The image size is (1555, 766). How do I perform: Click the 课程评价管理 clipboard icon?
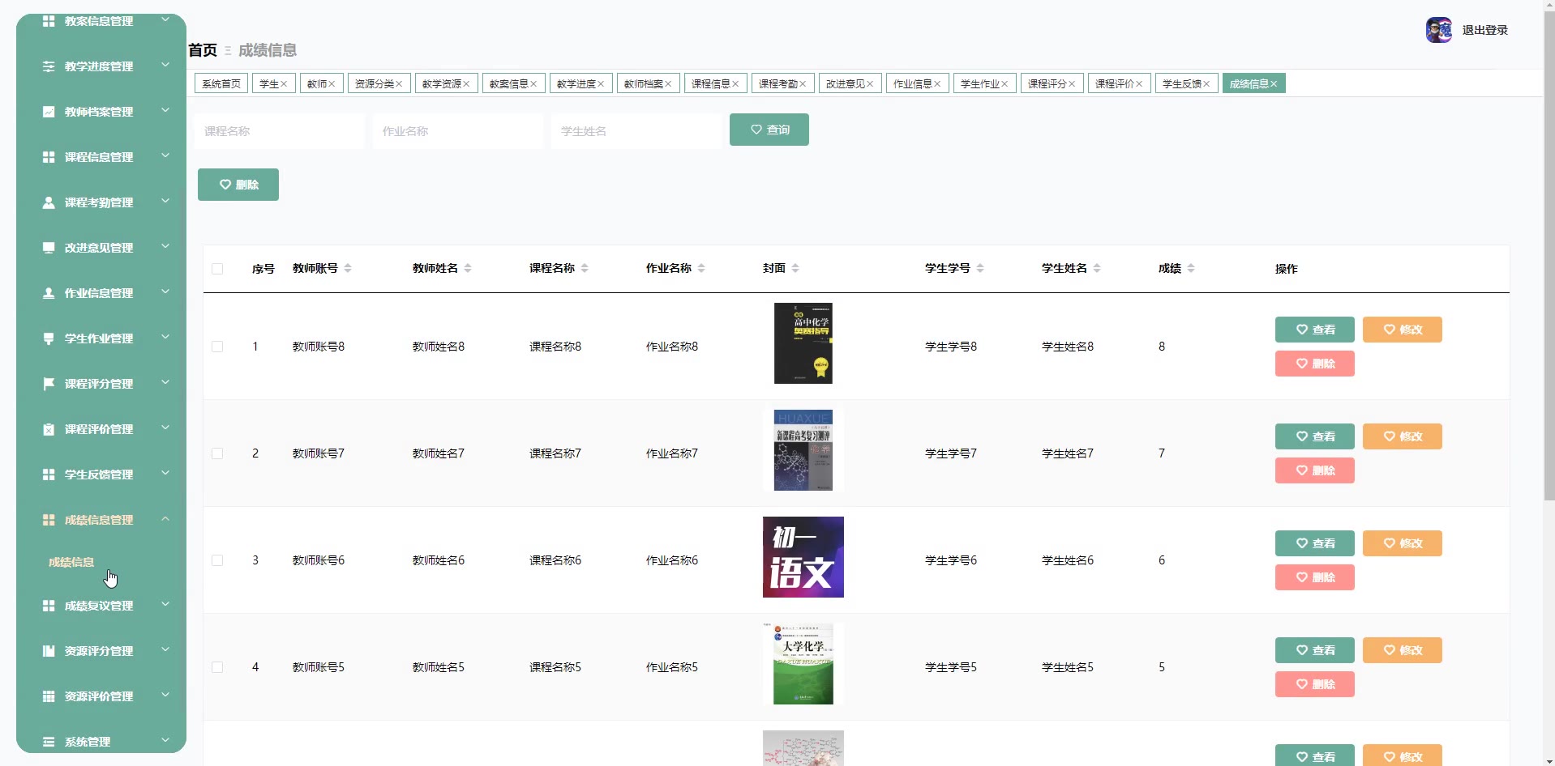pos(49,429)
